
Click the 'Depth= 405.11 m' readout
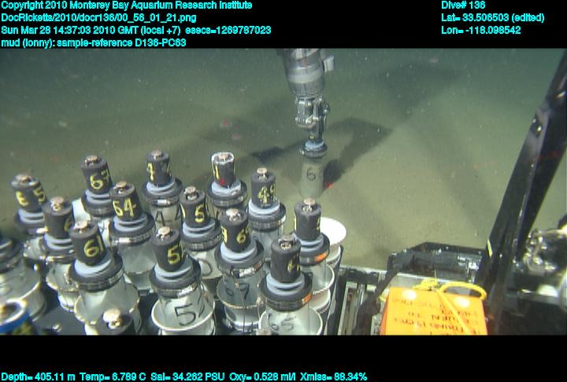[x=38, y=377]
